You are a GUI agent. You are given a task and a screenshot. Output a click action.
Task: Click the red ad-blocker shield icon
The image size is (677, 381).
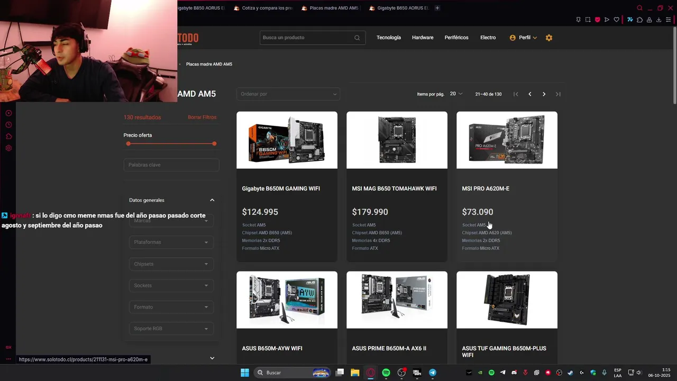coord(597,20)
